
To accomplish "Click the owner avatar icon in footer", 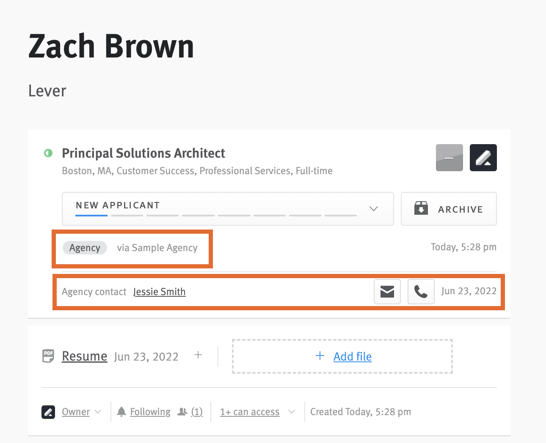I will point(48,412).
